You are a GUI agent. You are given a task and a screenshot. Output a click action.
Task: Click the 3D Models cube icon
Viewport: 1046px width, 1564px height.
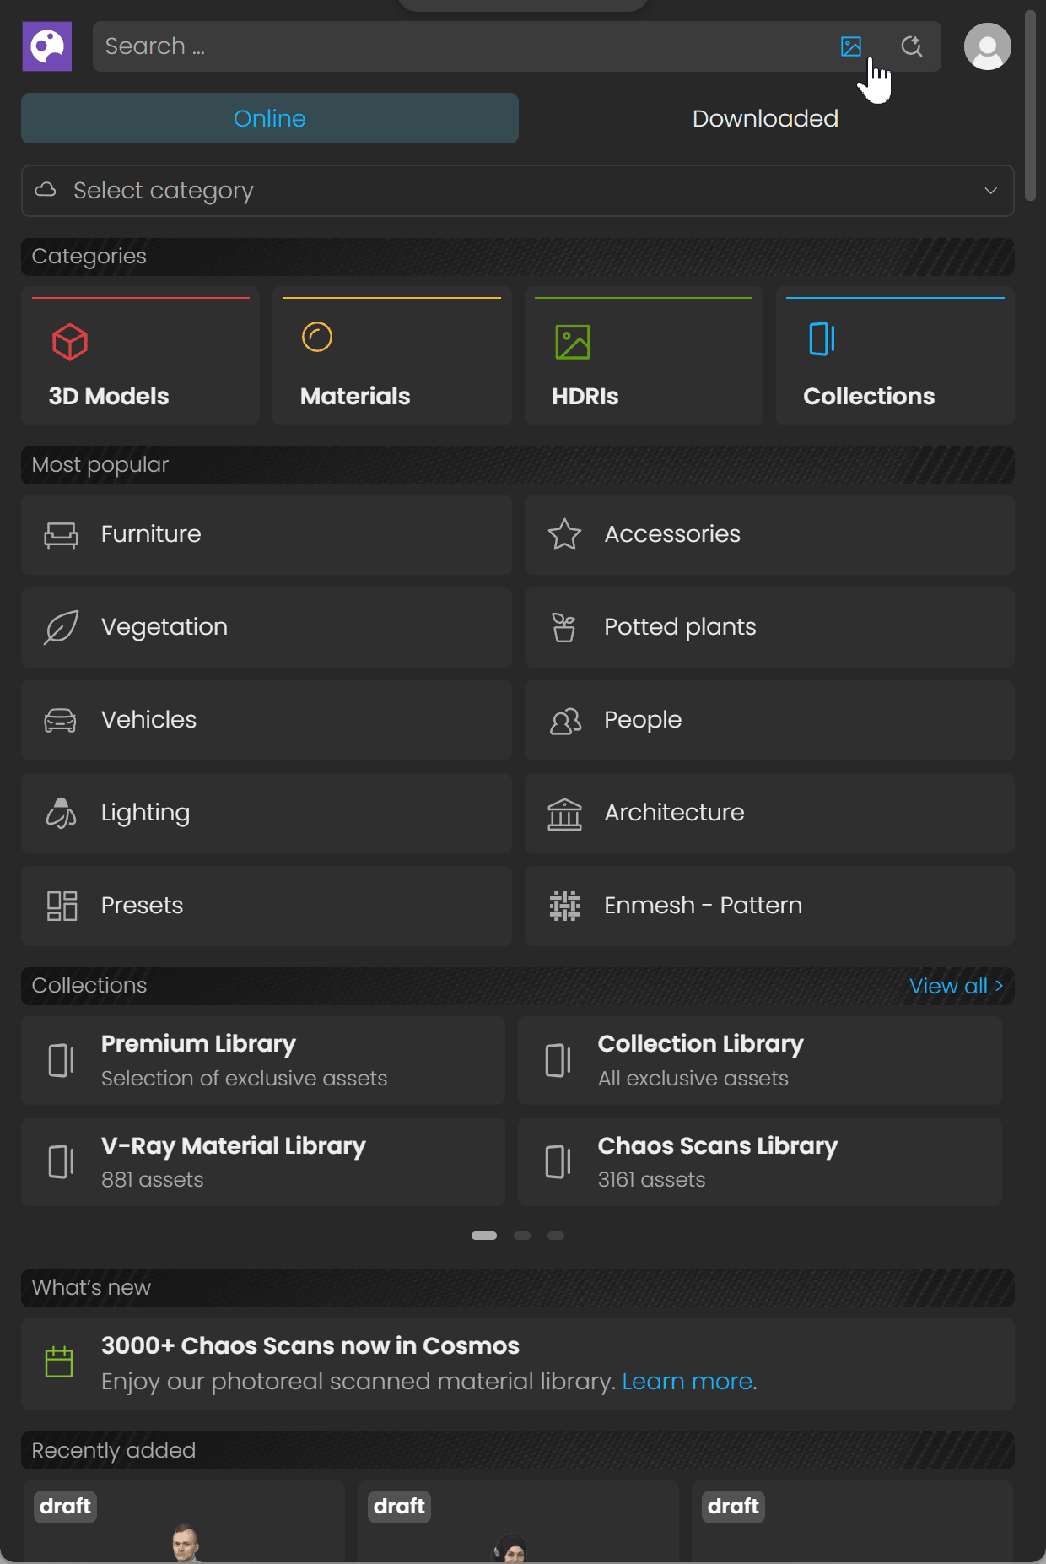pyautogui.click(x=70, y=342)
